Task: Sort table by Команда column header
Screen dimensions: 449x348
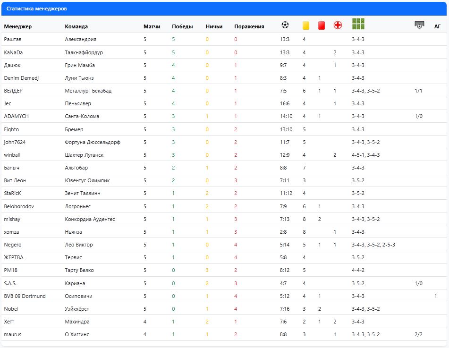Action: 76,27
